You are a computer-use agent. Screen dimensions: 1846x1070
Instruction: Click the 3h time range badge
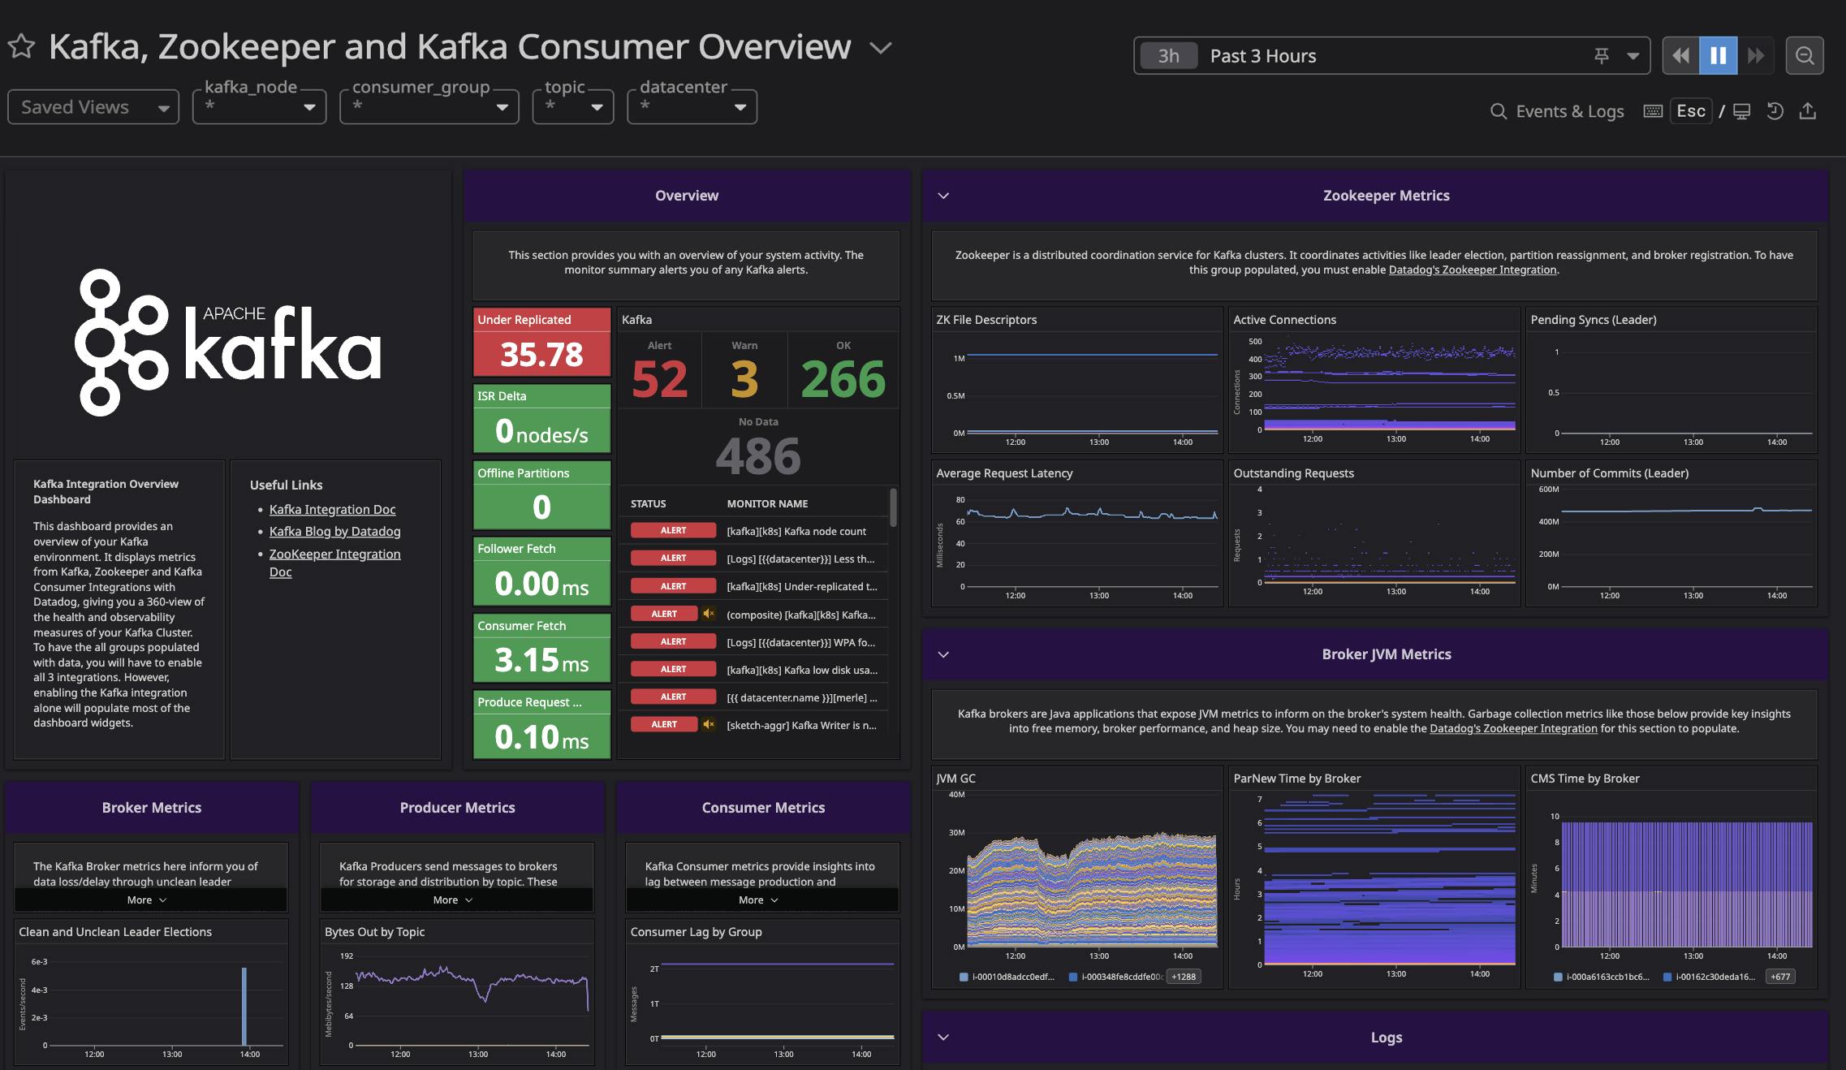(1168, 56)
